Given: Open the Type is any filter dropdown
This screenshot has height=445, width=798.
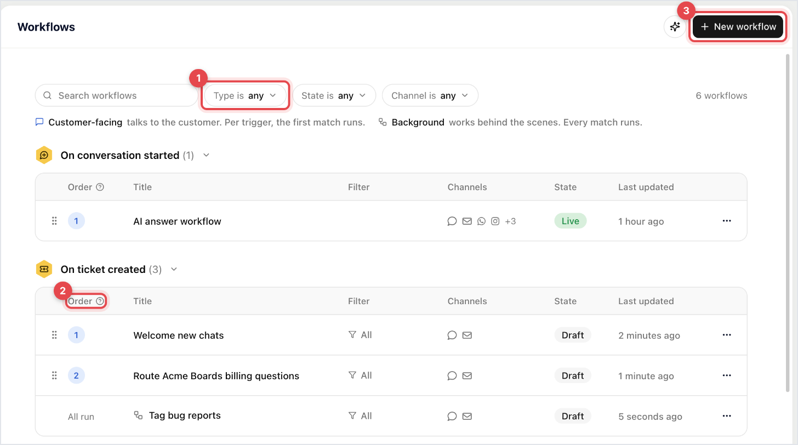Looking at the screenshot, I should (x=245, y=95).
